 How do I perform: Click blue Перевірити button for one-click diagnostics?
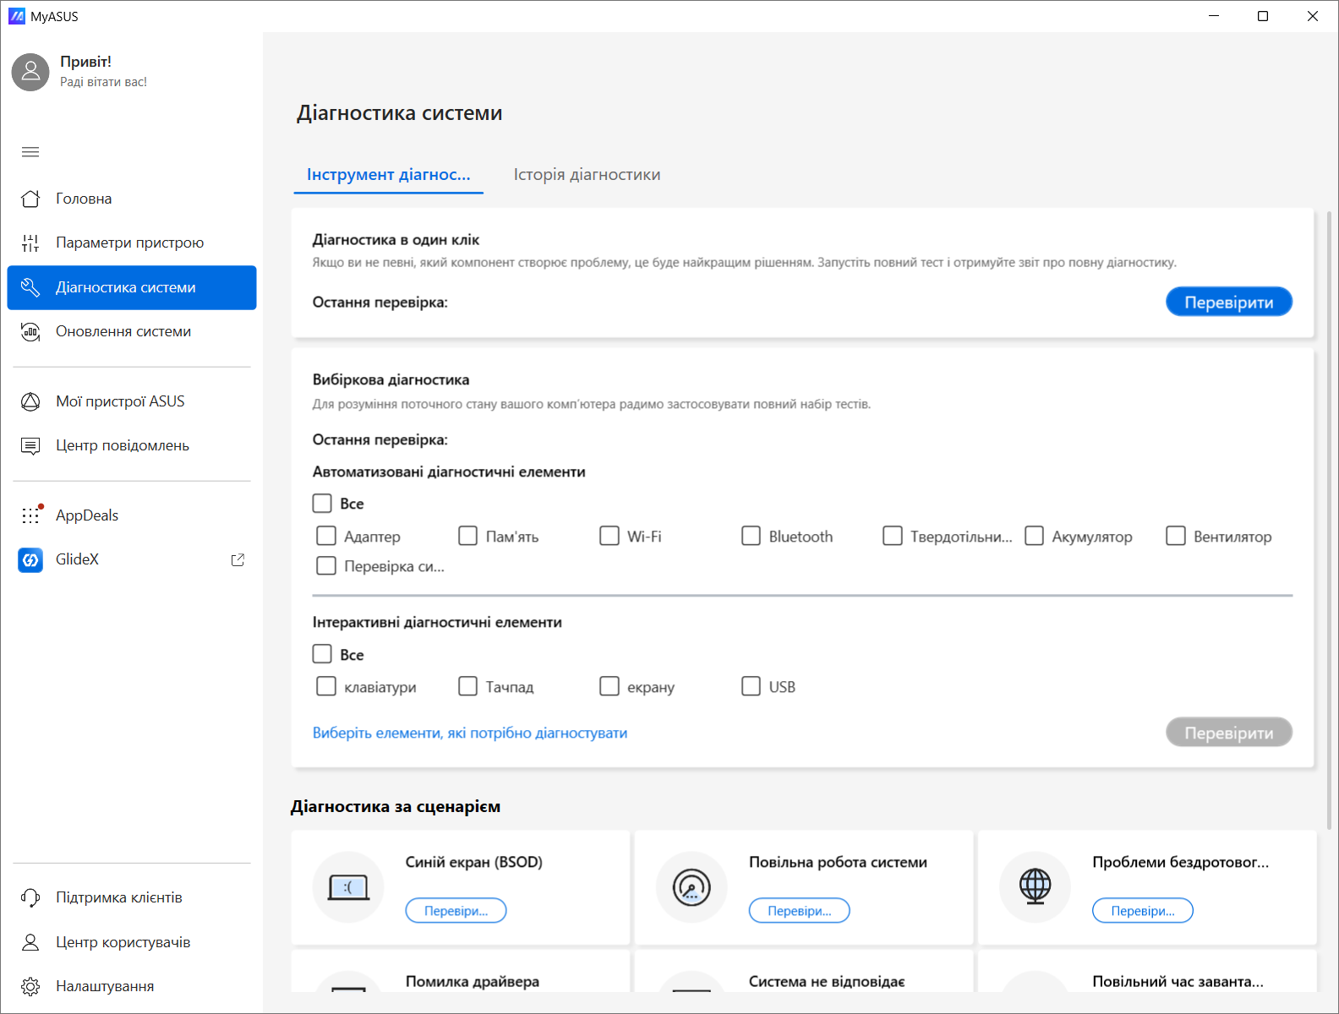(x=1228, y=302)
